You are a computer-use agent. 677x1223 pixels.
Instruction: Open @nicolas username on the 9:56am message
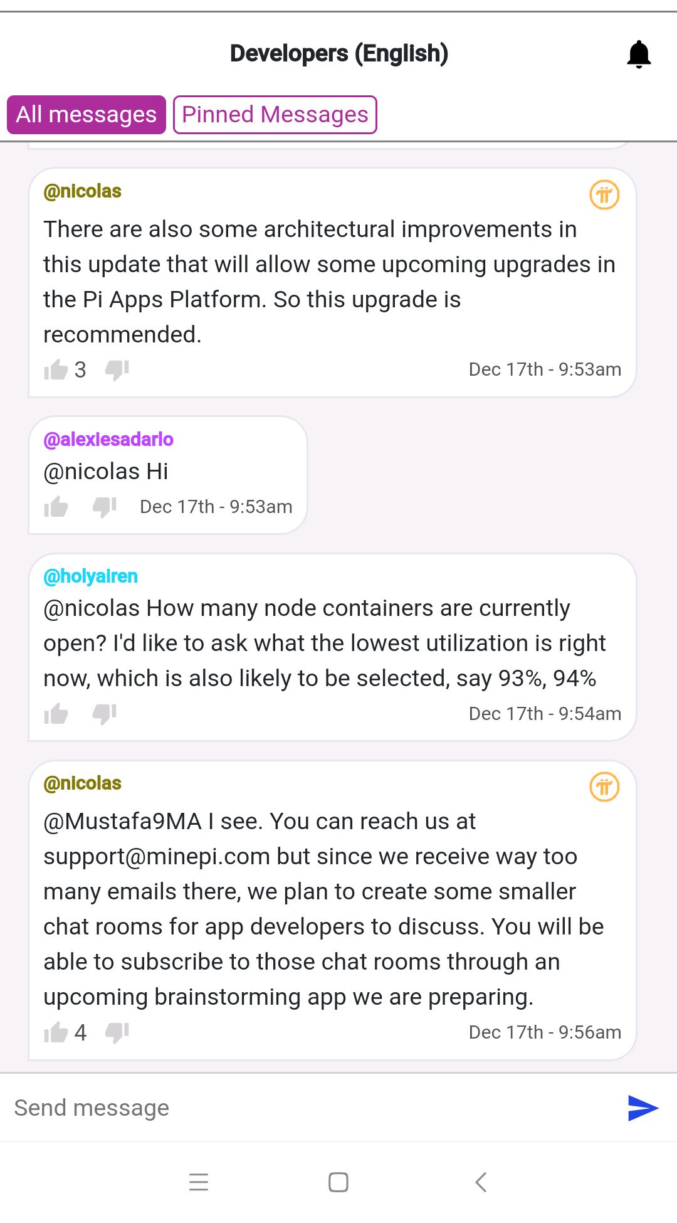point(82,783)
